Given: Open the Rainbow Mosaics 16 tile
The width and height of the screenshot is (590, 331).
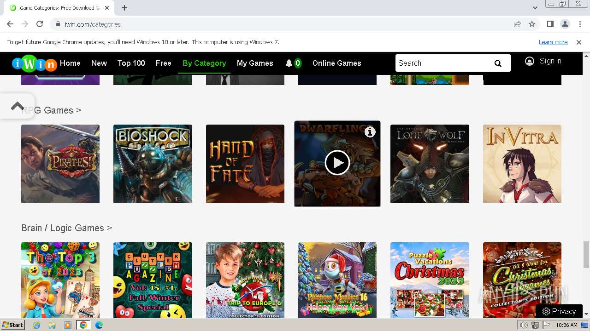Looking at the screenshot, I should point(337,280).
